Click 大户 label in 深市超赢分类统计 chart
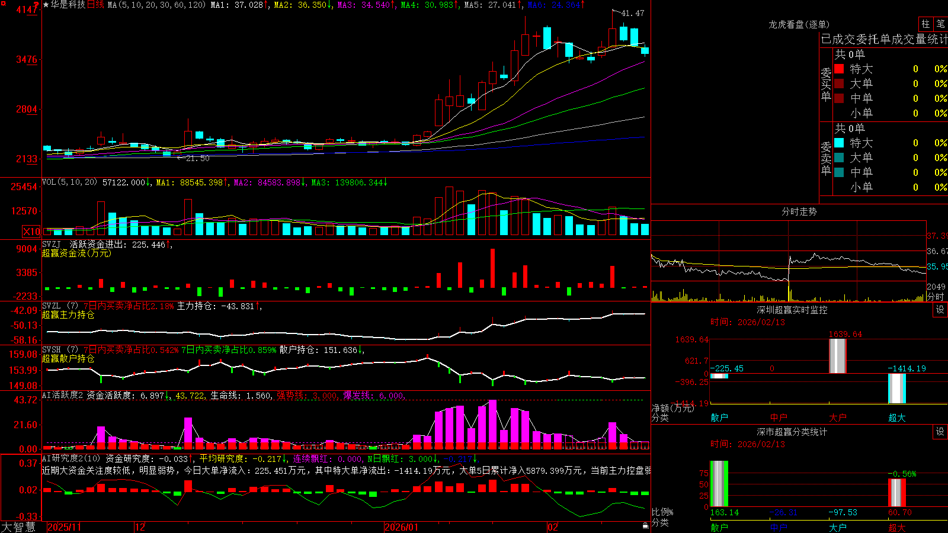Viewport: 948px width, 533px height. point(838,527)
